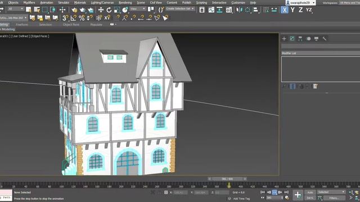The image size is (360, 202).
Task: Click the Align tool icon
Action: tap(255, 10)
